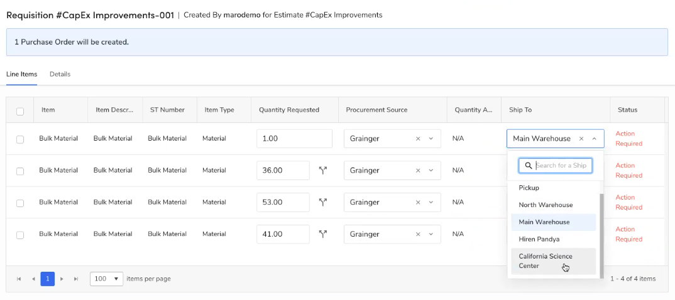This screenshot has height=300, width=675.
Task: Collapse the Main Warehouse Ship To dropdown
Action: 595,139
